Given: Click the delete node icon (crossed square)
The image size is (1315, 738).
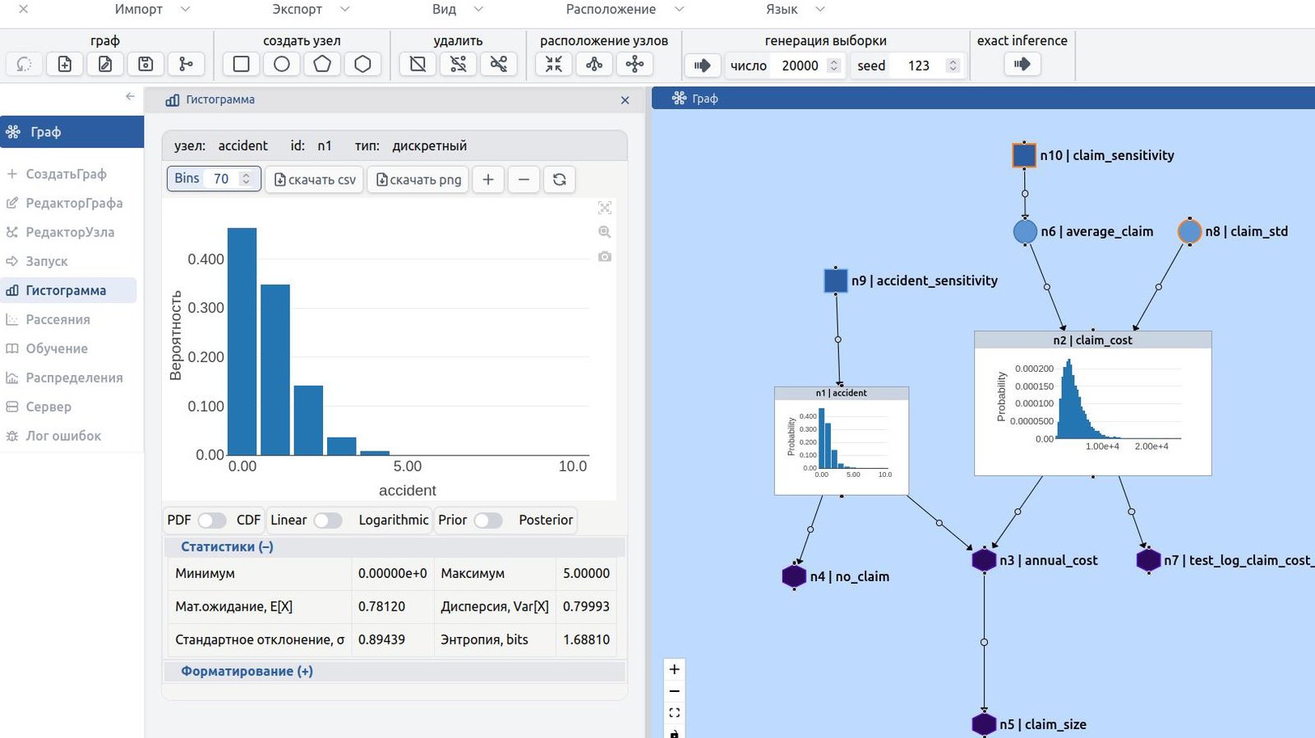Looking at the screenshot, I should coord(418,64).
